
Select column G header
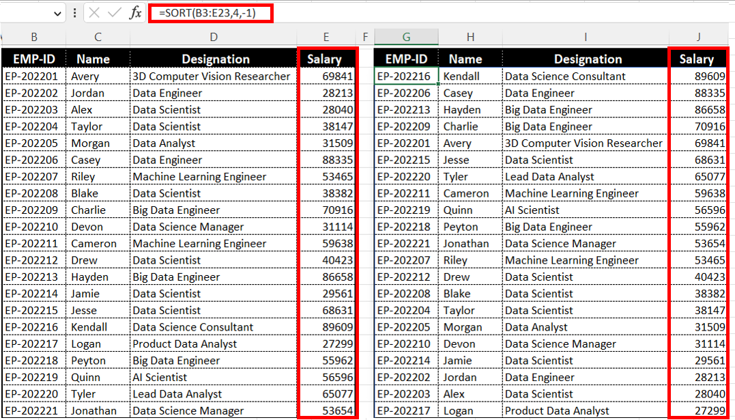click(406, 37)
